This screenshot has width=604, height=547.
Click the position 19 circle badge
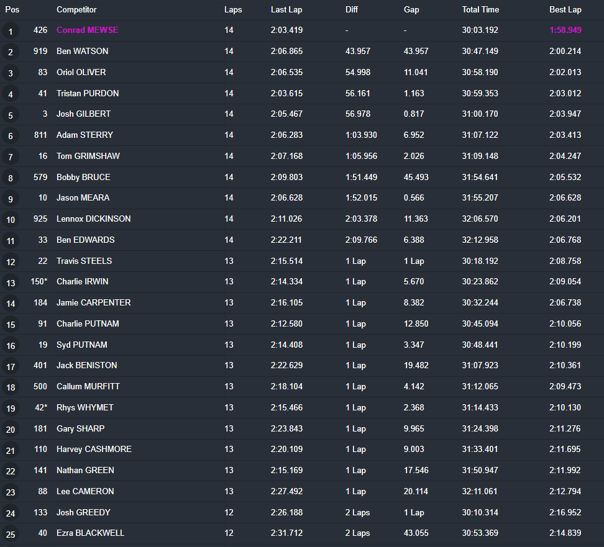coord(11,409)
